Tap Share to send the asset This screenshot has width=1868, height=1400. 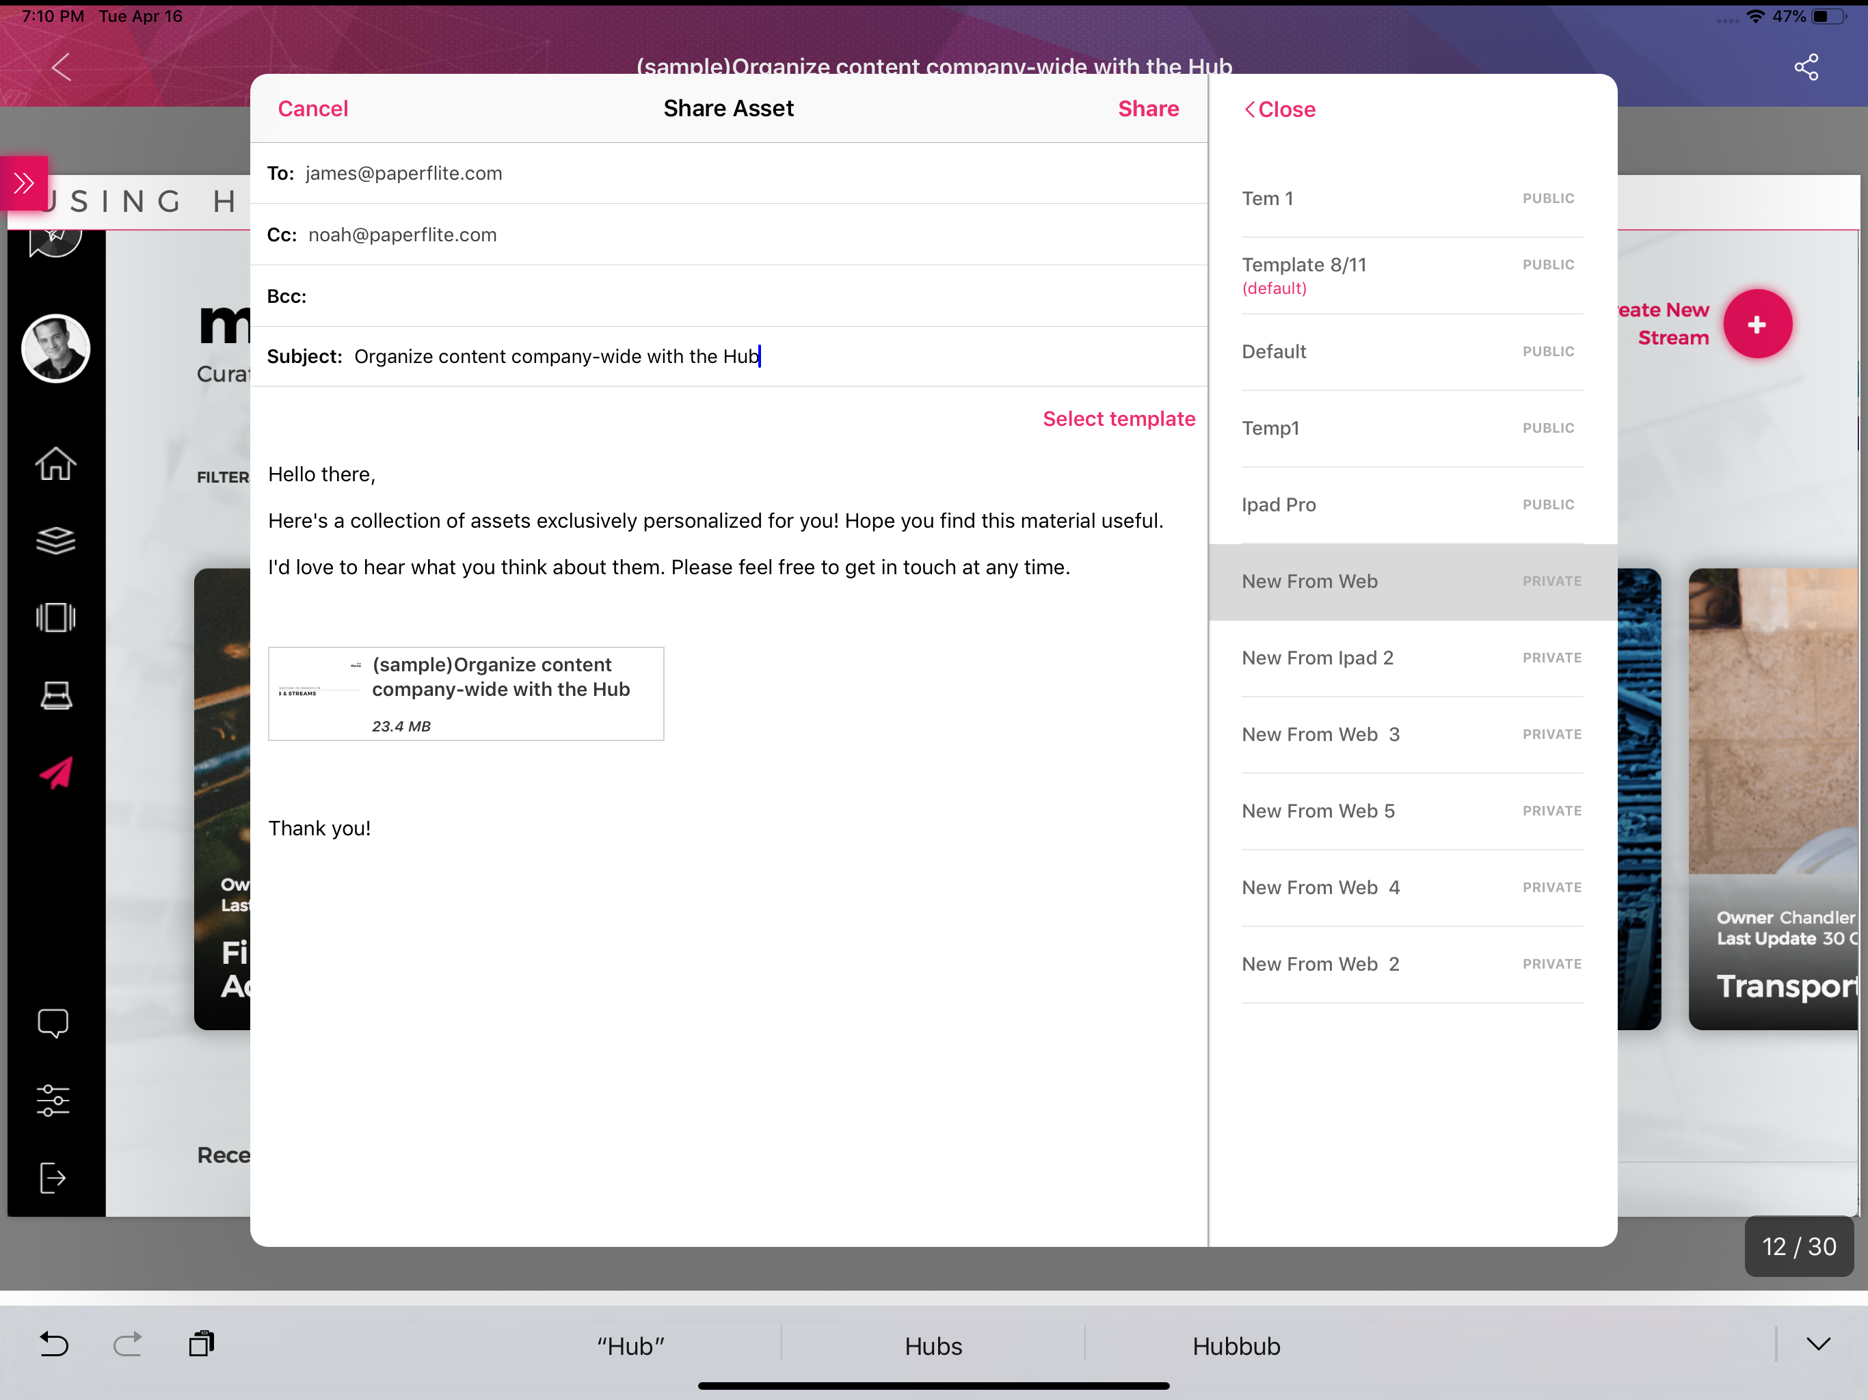pos(1149,109)
